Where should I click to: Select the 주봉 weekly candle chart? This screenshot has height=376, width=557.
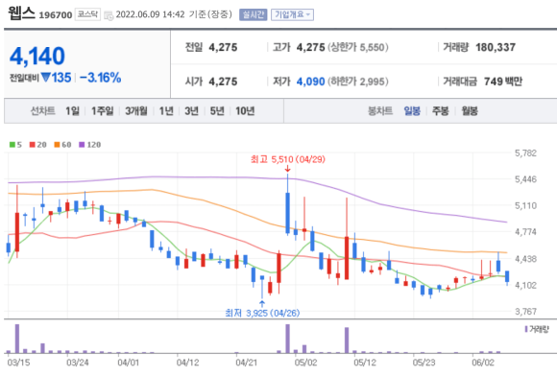tap(441, 111)
